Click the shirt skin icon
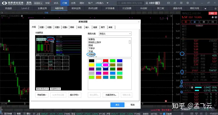 point(194,3)
